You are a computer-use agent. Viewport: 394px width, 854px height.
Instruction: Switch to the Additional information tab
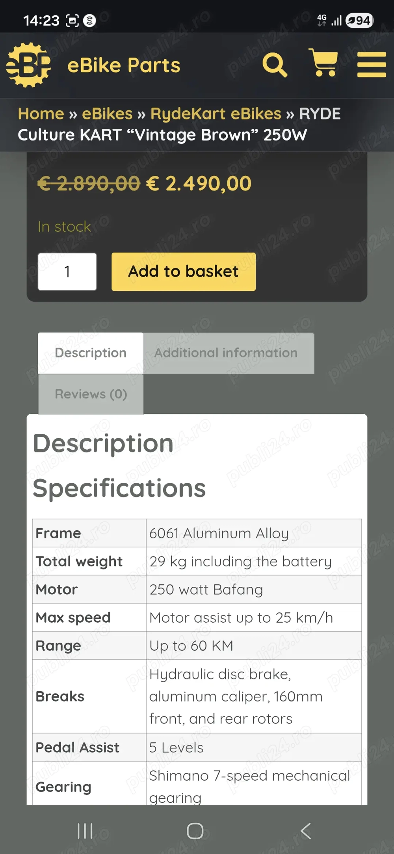coord(226,353)
